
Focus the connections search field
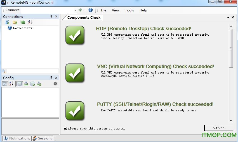[x=33, y=71]
